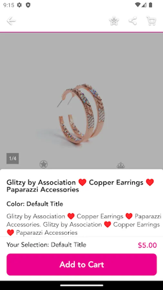Go back using the arrow icon
Viewport: 163px width, 290px height.
(x=11, y=21)
